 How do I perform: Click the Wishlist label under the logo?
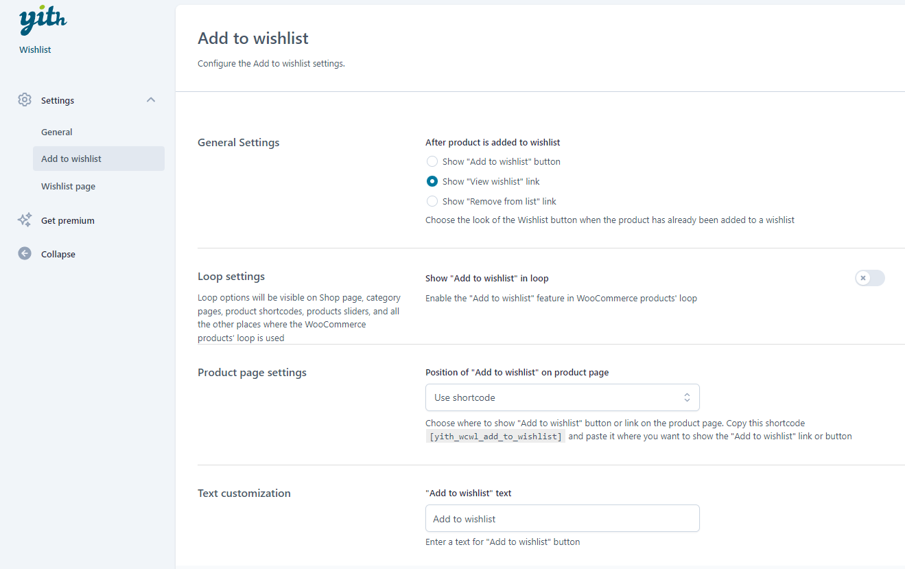pyautogui.click(x=36, y=50)
